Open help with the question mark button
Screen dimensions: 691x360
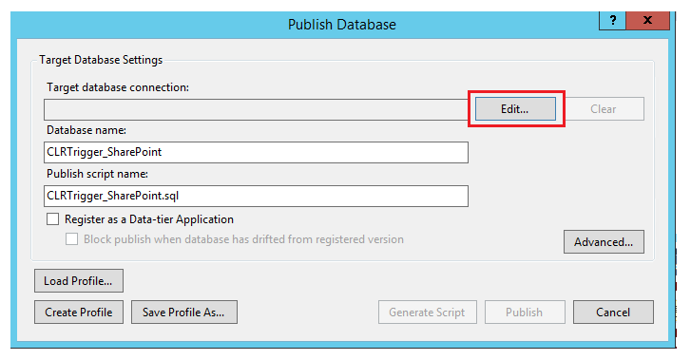(x=612, y=20)
